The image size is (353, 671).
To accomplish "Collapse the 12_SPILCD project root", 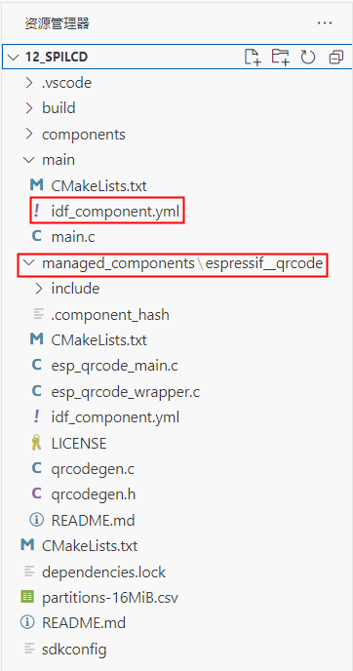I will [14, 57].
